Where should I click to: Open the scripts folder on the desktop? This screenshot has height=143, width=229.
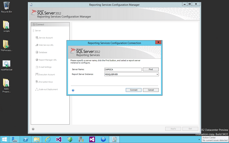[x=7, y=25]
